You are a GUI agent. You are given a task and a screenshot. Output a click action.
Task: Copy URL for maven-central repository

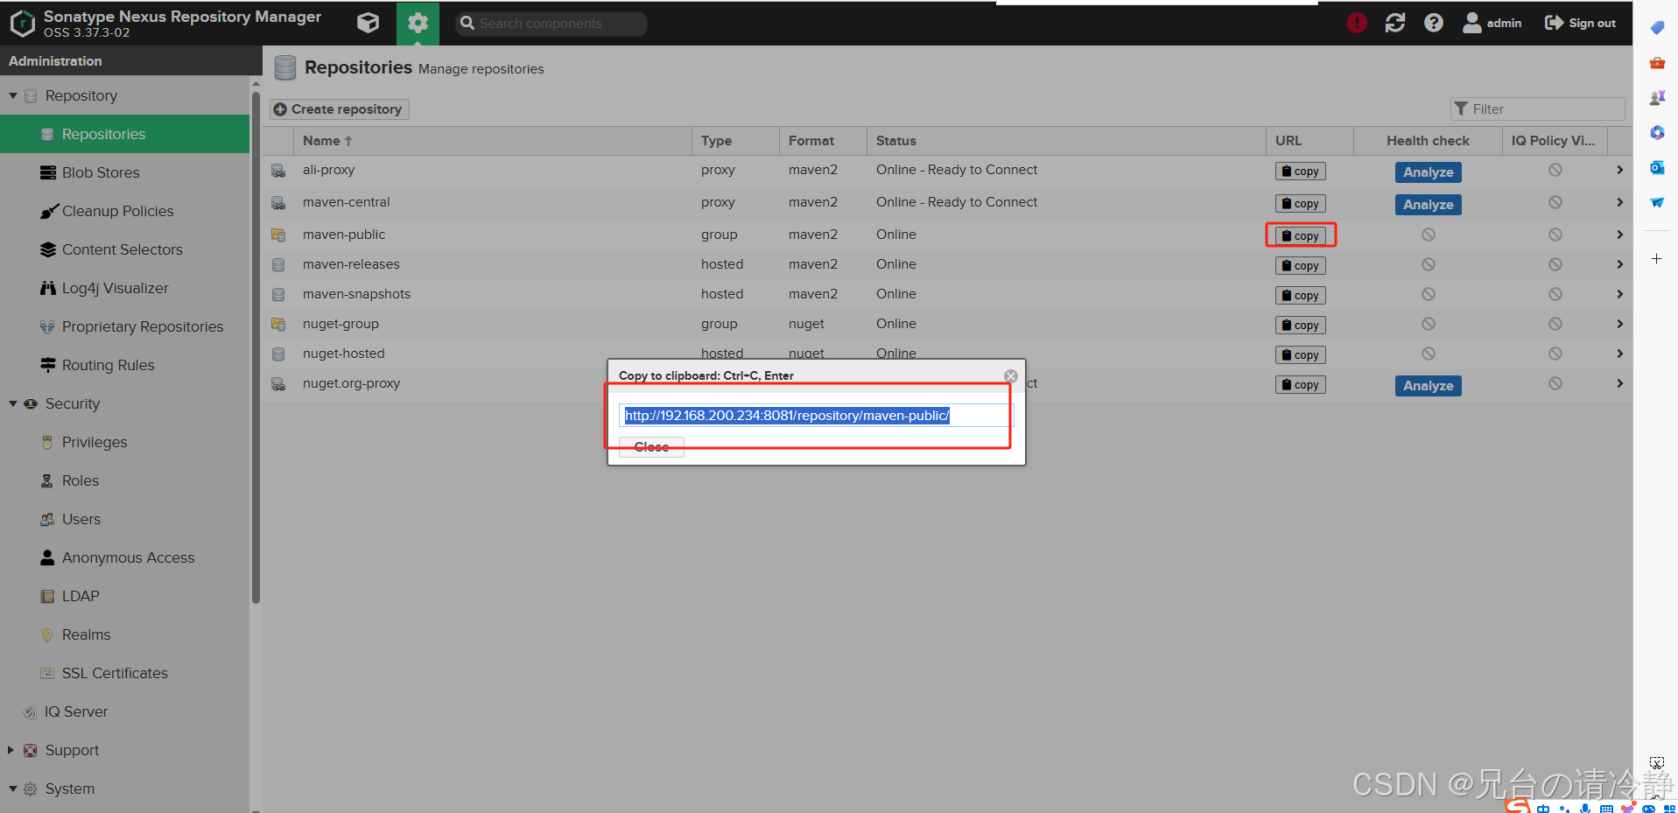[1300, 204]
